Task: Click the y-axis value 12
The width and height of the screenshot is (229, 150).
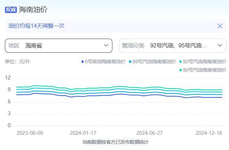Action: pos(8,78)
